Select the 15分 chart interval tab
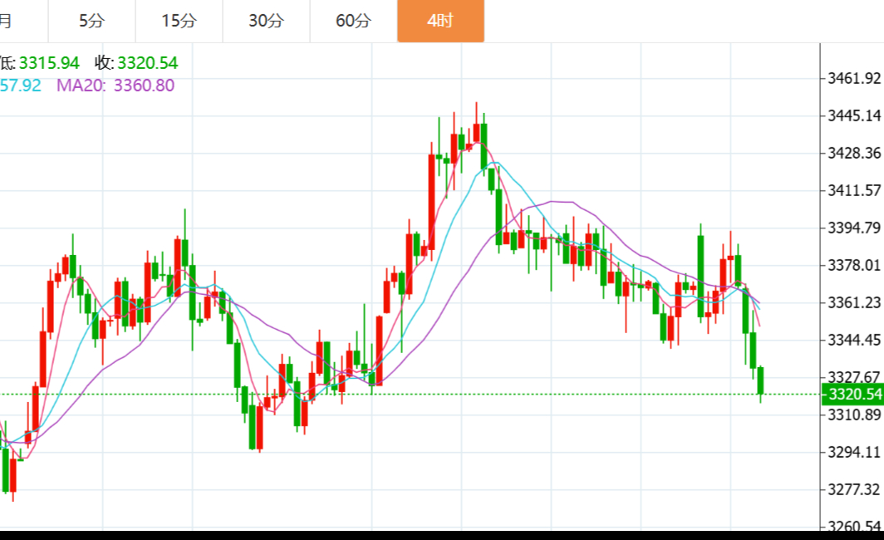 179,21
